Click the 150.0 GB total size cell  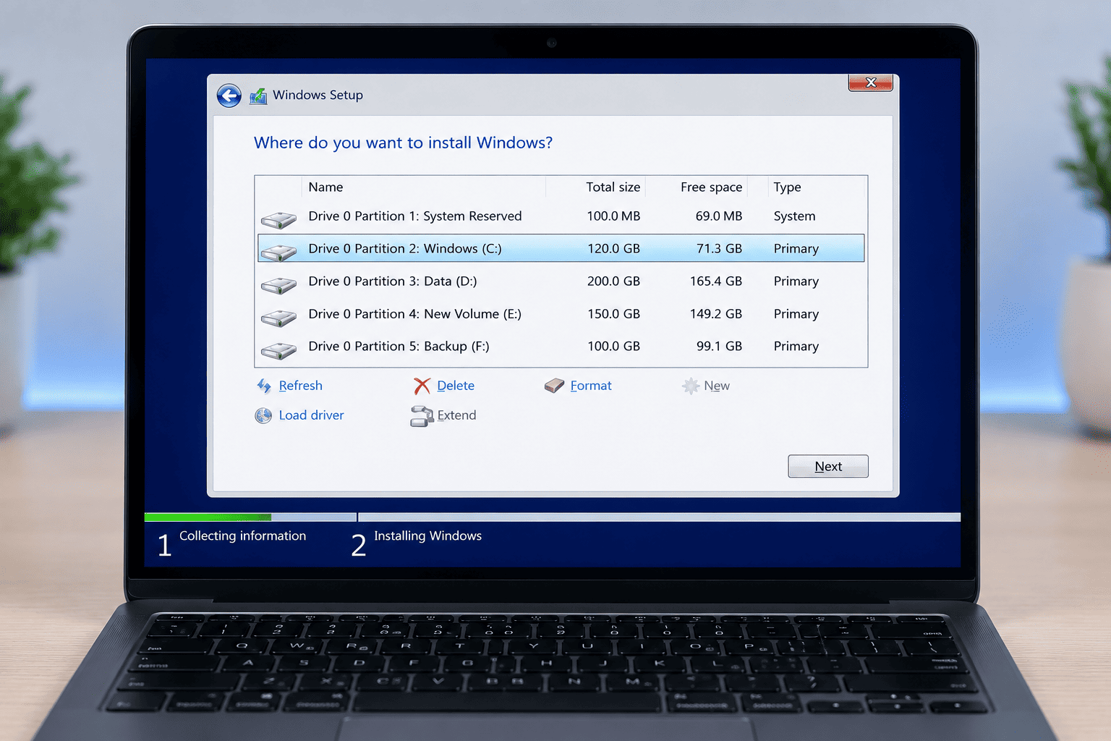[613, 313]
